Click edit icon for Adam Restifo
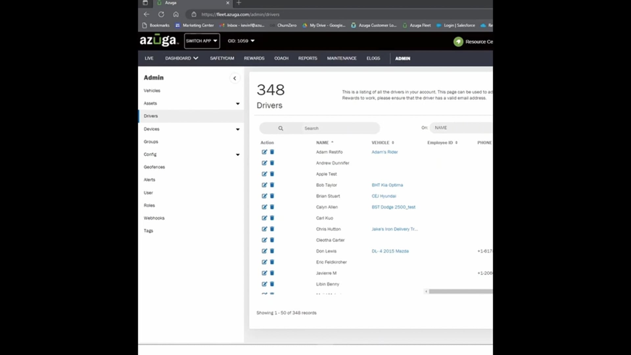This screenshot has height=355, width=631. pos(264,152)
